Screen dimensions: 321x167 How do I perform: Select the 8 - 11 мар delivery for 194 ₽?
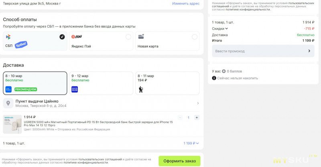click(x=167, y=83)
